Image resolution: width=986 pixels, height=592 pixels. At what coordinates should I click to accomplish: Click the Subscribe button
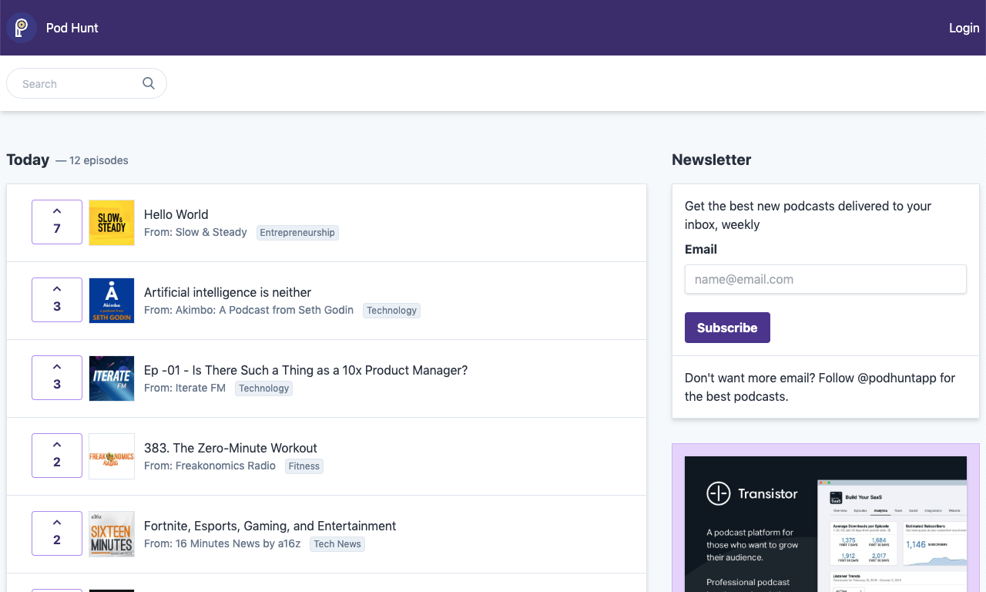tap(727, 328)
